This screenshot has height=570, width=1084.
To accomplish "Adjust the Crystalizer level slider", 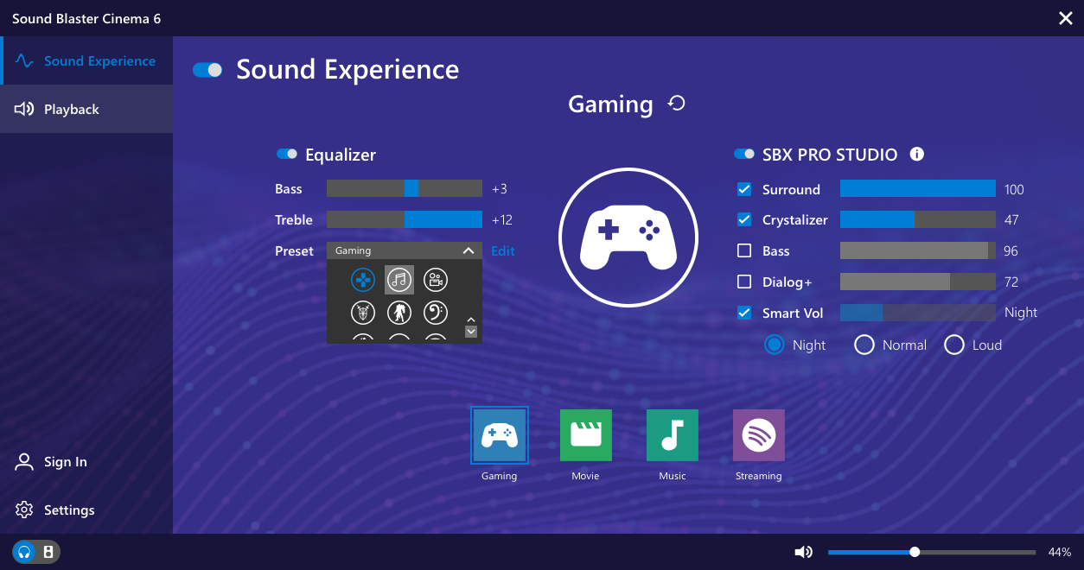I will pos(918,219).
